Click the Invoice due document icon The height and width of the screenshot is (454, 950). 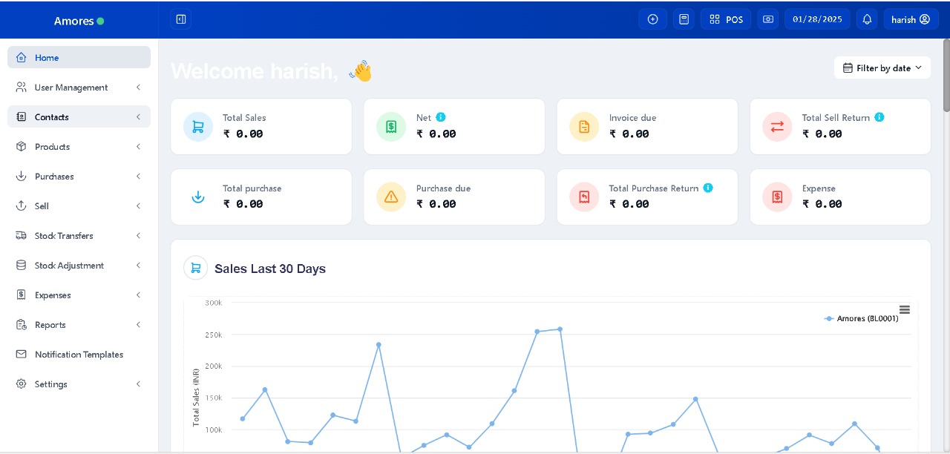click(x=584, y=127)
